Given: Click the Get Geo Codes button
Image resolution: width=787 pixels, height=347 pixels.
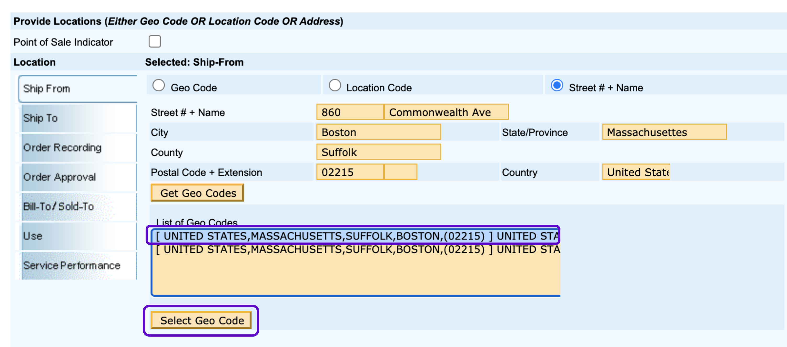Looking at the screenshot, I should [x=197, y=193].
